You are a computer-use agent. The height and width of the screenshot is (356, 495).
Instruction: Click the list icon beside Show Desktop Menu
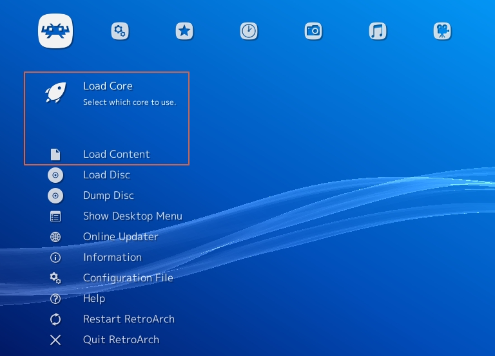point(55,217)
